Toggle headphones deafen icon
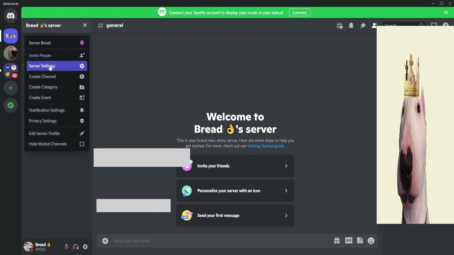Screen dimensions: 454x255 coord(76,247)
